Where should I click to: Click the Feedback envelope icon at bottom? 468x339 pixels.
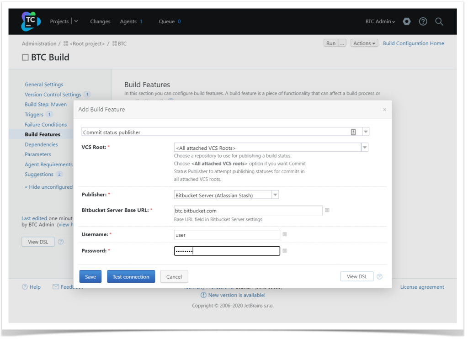tap(56, 286)
